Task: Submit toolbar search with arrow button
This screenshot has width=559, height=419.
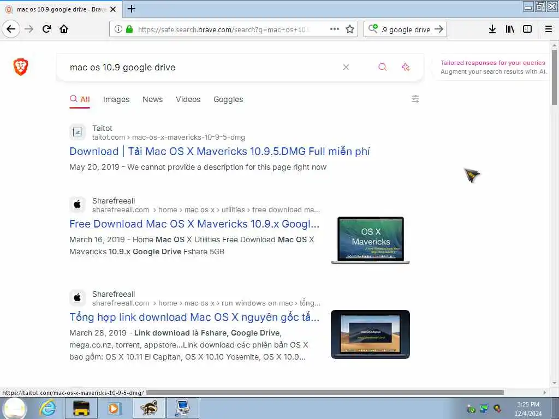Action: (439, 29)
